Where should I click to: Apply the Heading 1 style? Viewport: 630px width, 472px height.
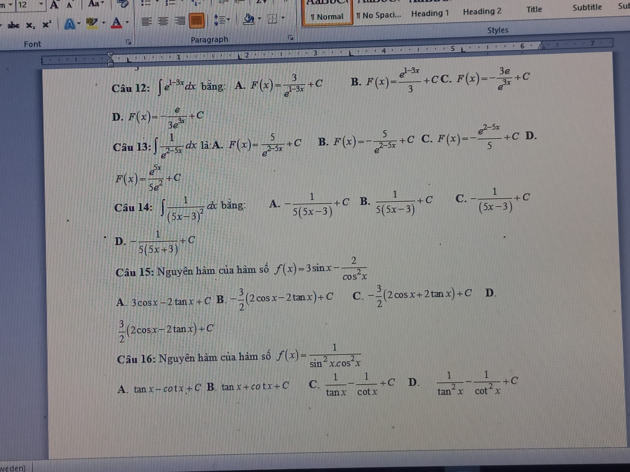(430, 13)
